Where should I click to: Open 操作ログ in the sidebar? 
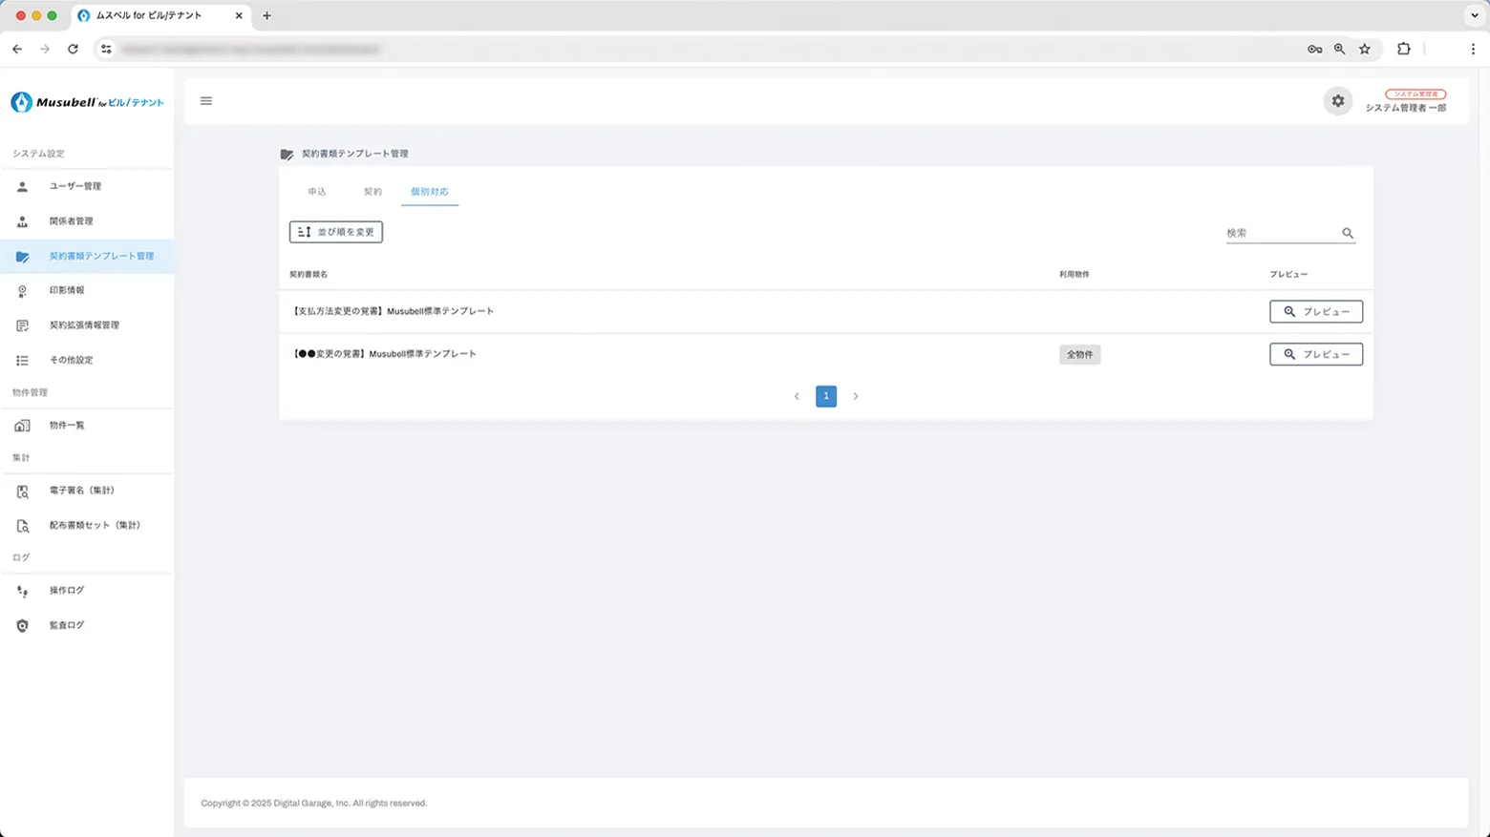point(67,591)
